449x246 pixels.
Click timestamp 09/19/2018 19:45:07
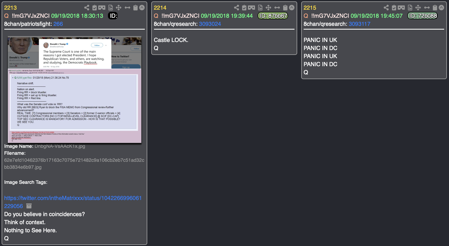tap(377, 16)
